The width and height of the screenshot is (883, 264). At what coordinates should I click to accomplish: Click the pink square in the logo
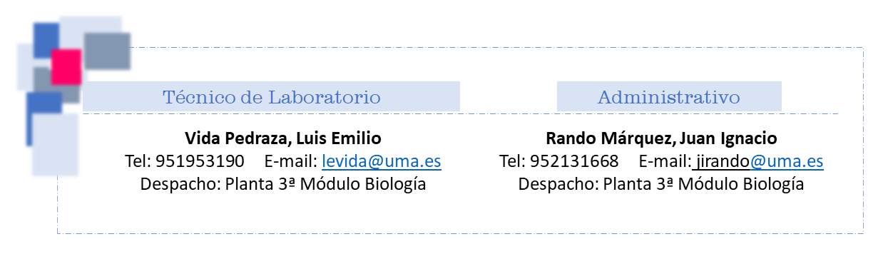(x=66, y=66)
